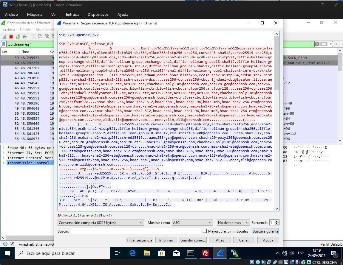Switch to FileZilla on the taskbar
The image size is (343, 265).
point(205,253)
